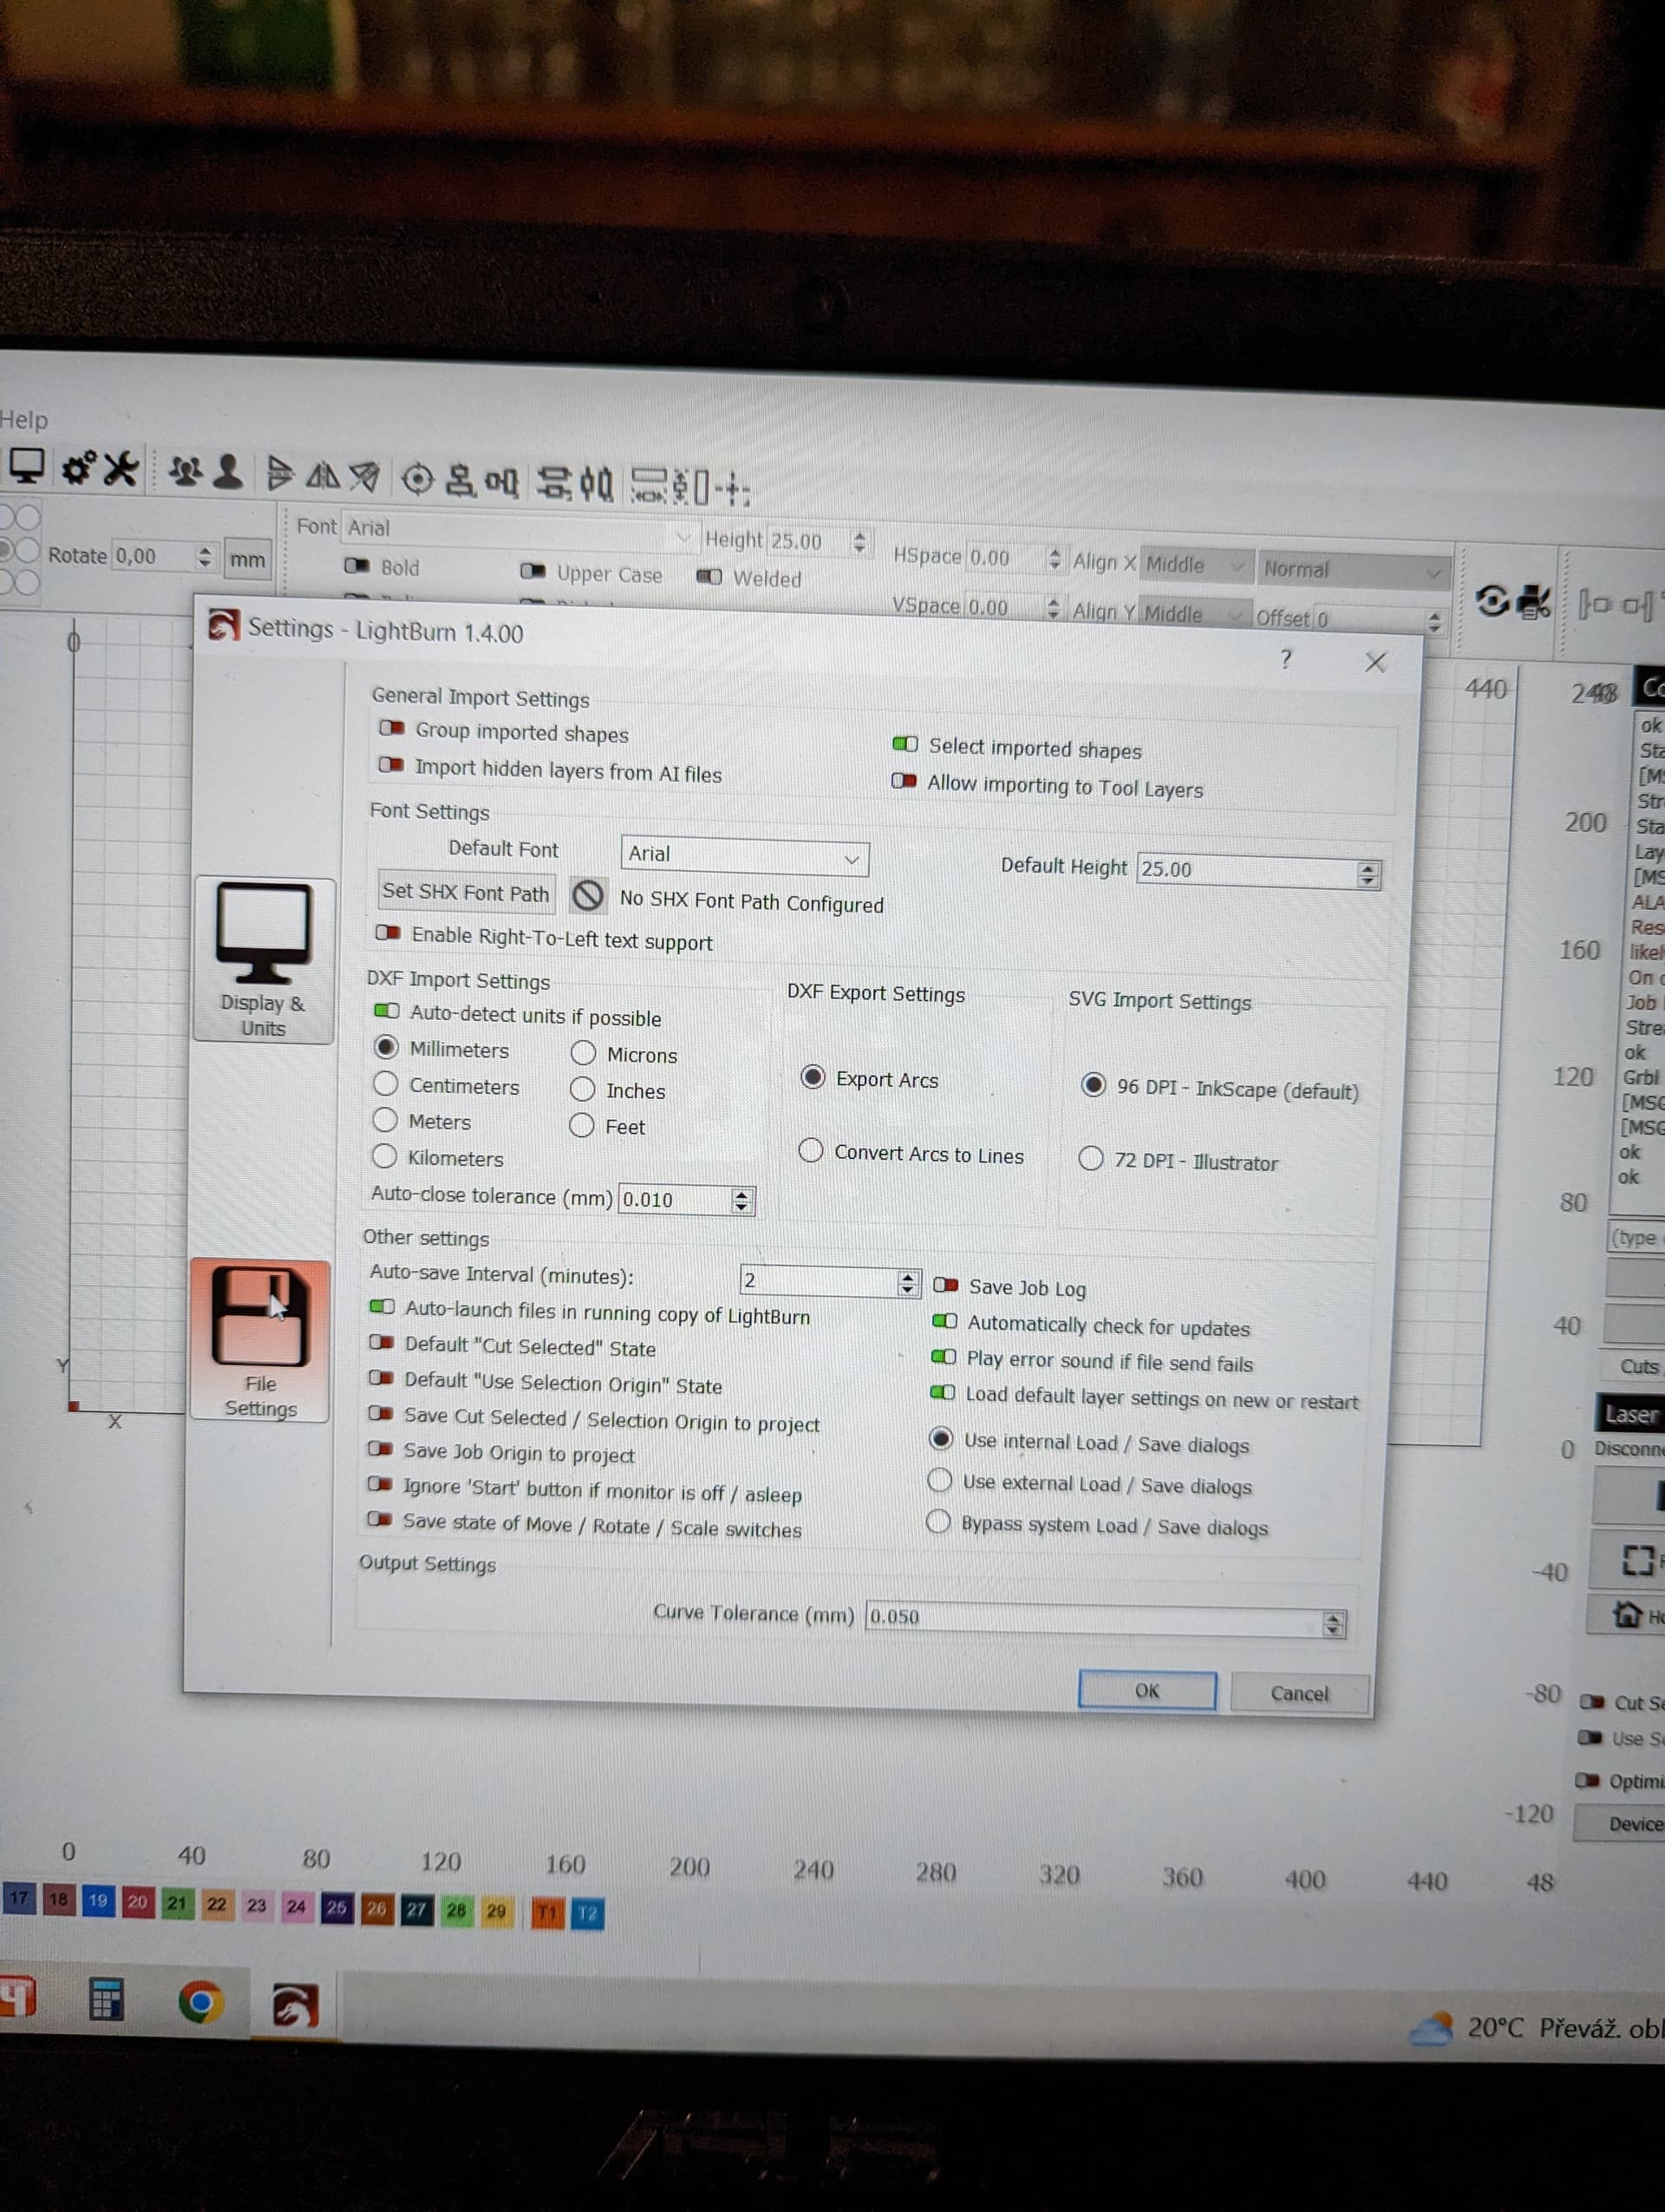Select the Inches DXF import unit
1665x2212 pixels.
(x=583, y=1089)
